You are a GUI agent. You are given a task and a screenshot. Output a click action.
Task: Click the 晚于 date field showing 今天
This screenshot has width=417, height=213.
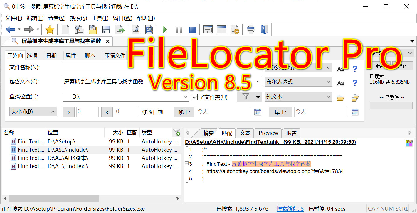pyautogui.click(x=223, y=112)
